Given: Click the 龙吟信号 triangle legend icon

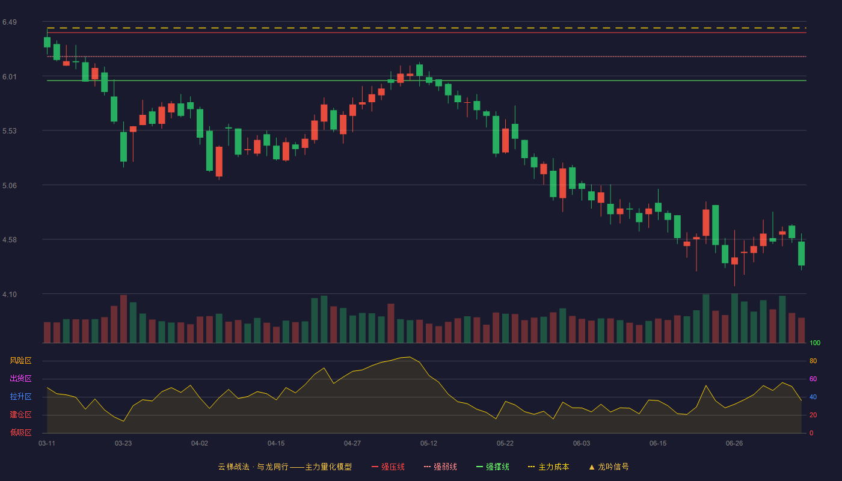Looking at the screenshot, I should (592, 467).
